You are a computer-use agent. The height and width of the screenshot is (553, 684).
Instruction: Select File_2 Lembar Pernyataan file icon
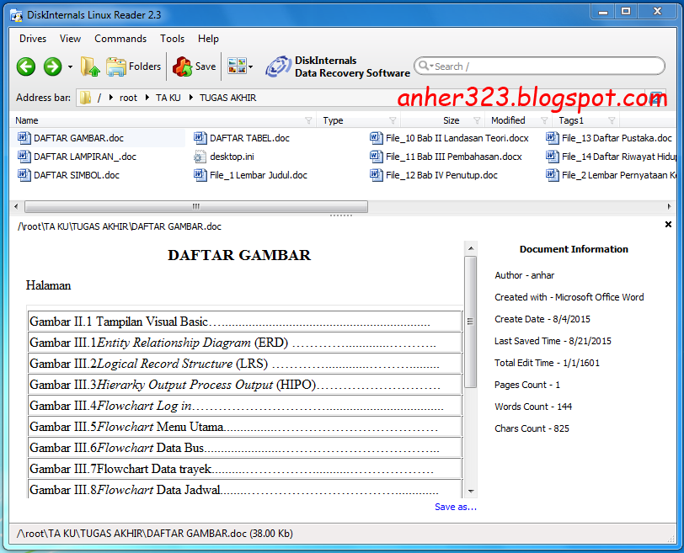553,175
